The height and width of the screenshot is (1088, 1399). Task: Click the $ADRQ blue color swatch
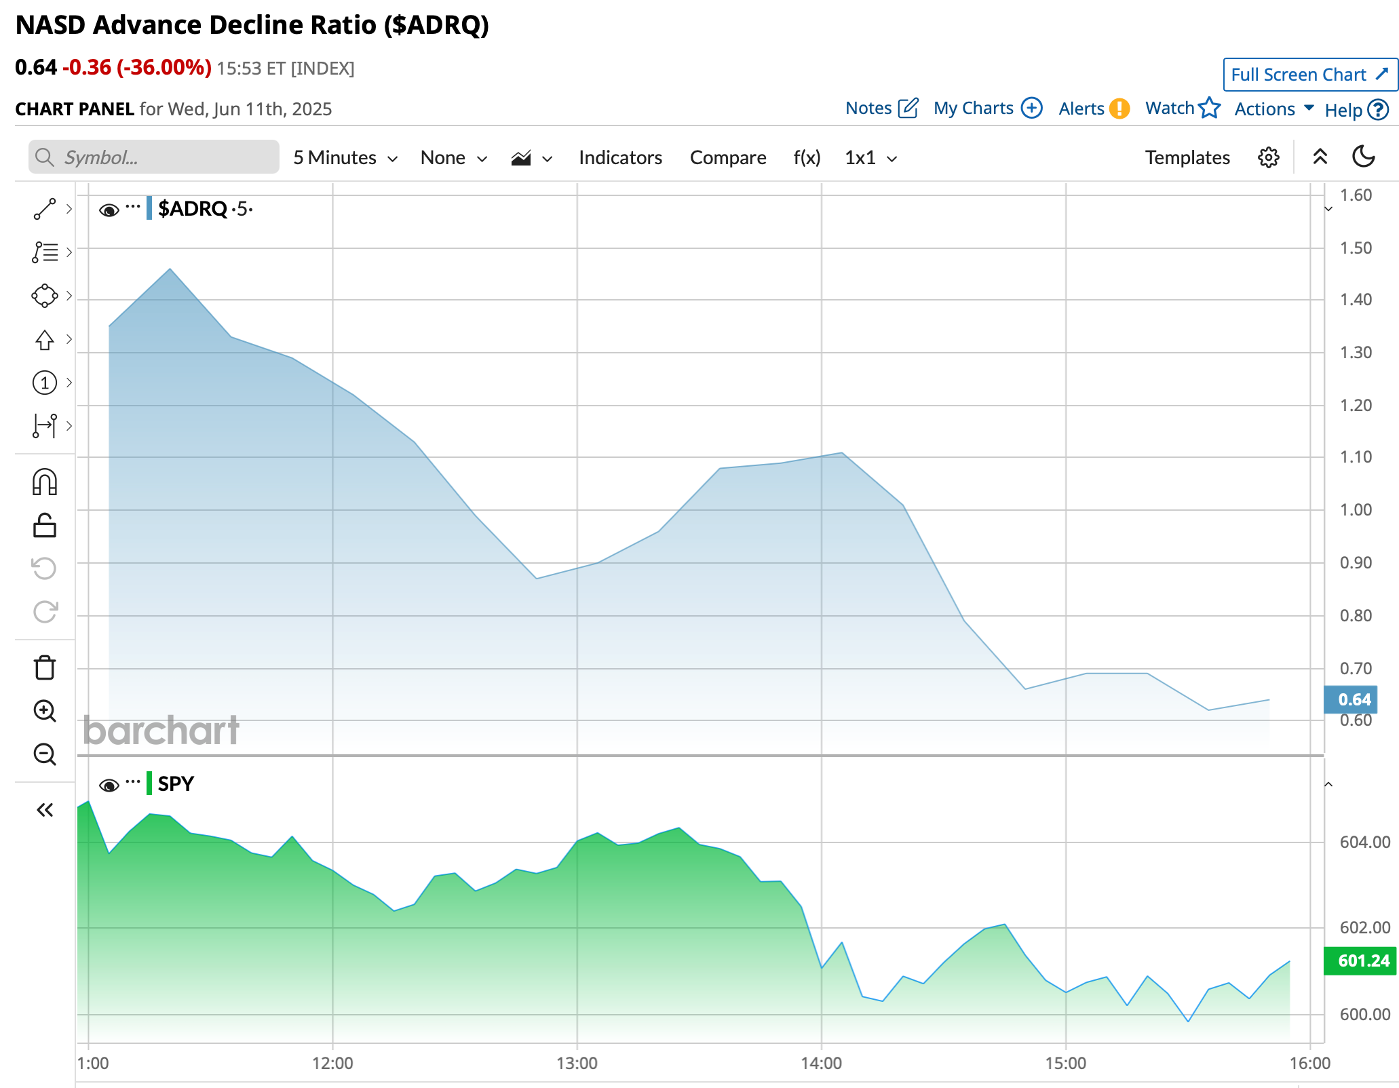click(149, 208)
